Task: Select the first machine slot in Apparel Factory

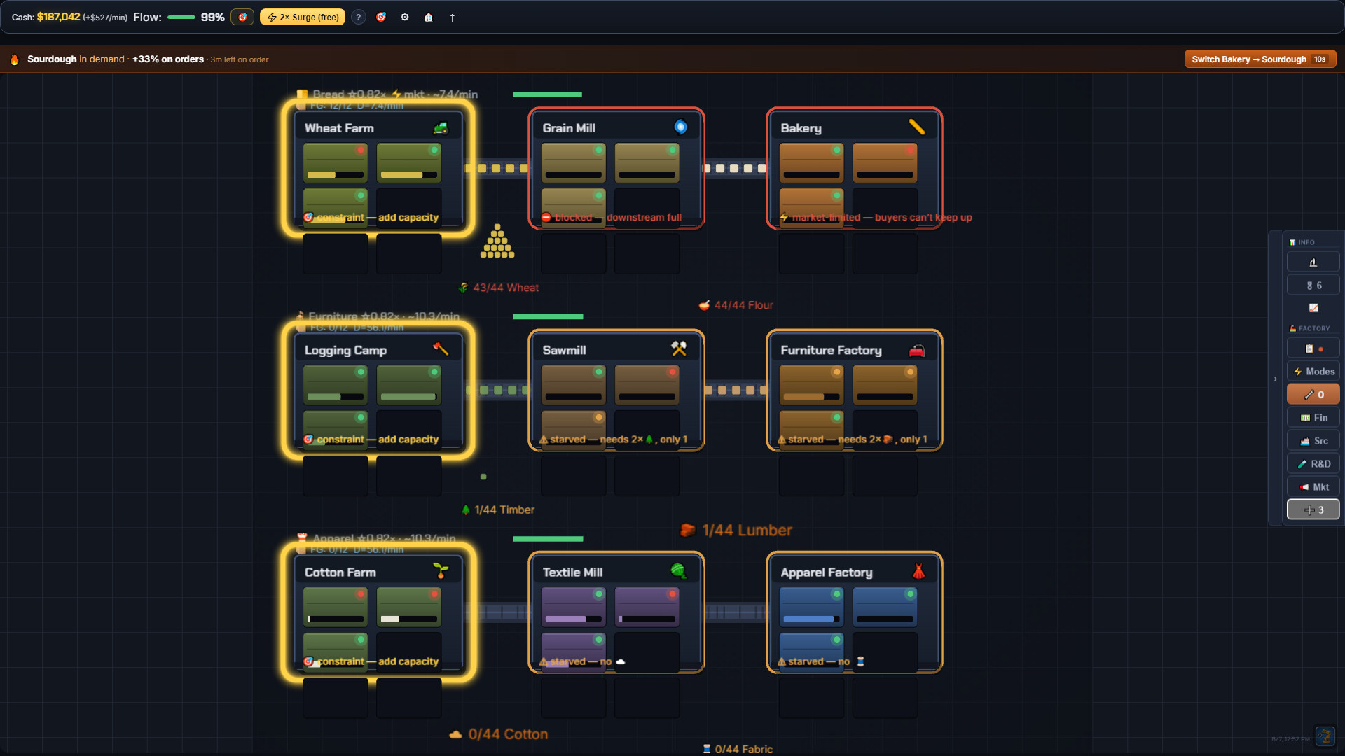Action: point(811,607)
